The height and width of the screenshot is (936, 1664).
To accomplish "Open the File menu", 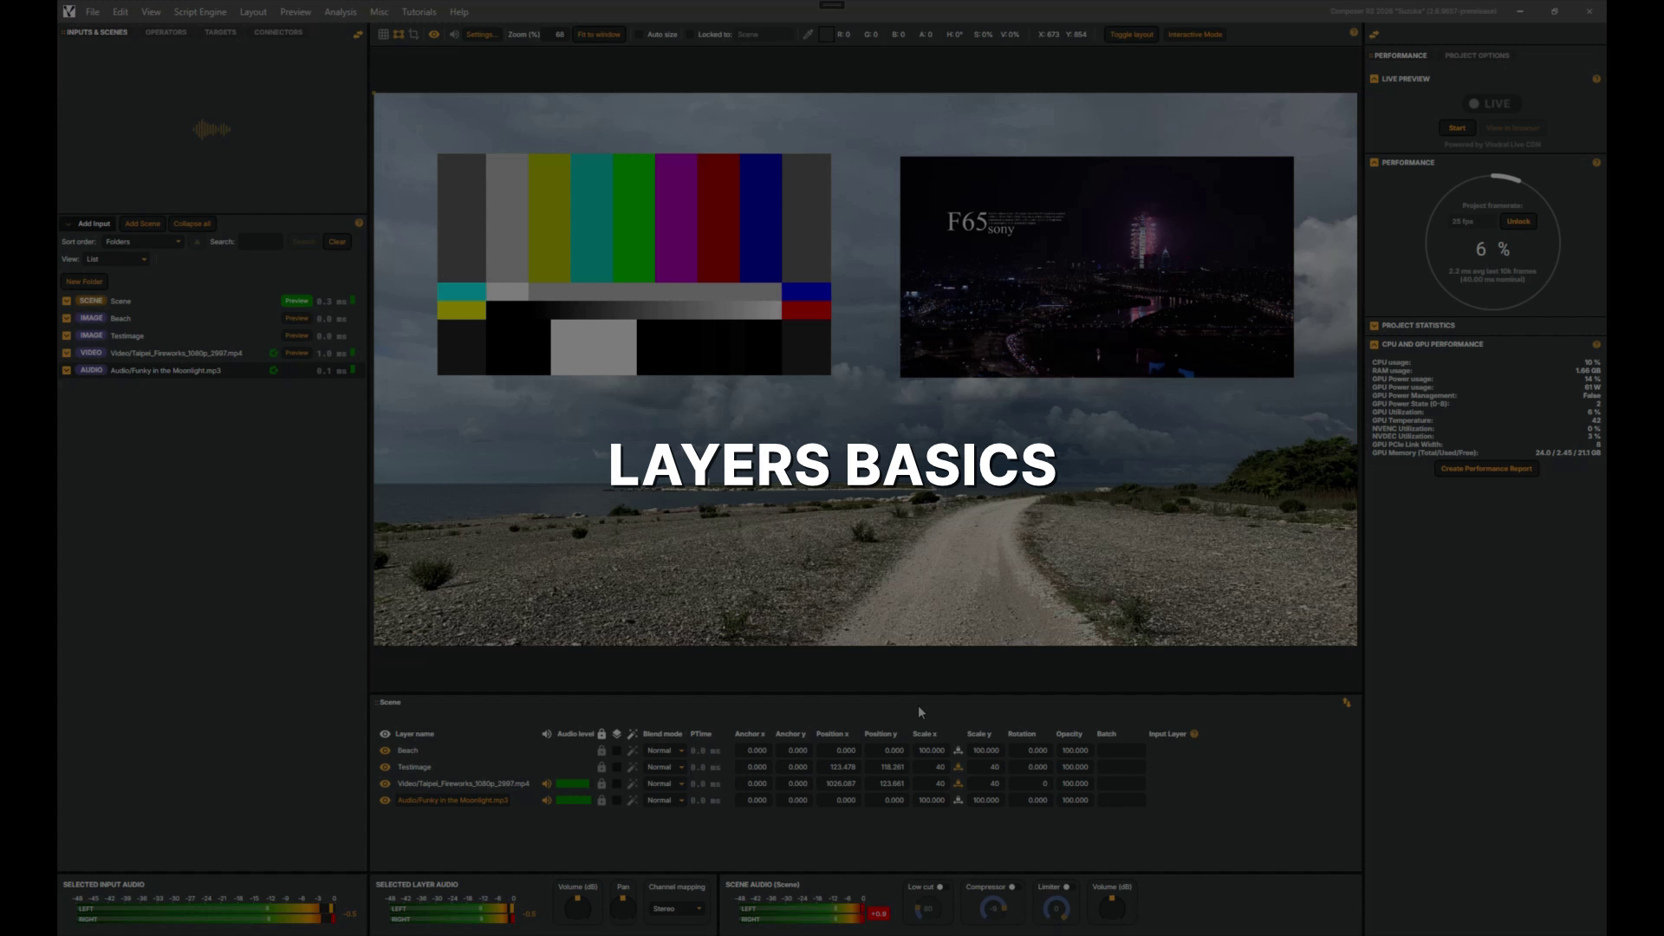I will (x=93, y=12).
